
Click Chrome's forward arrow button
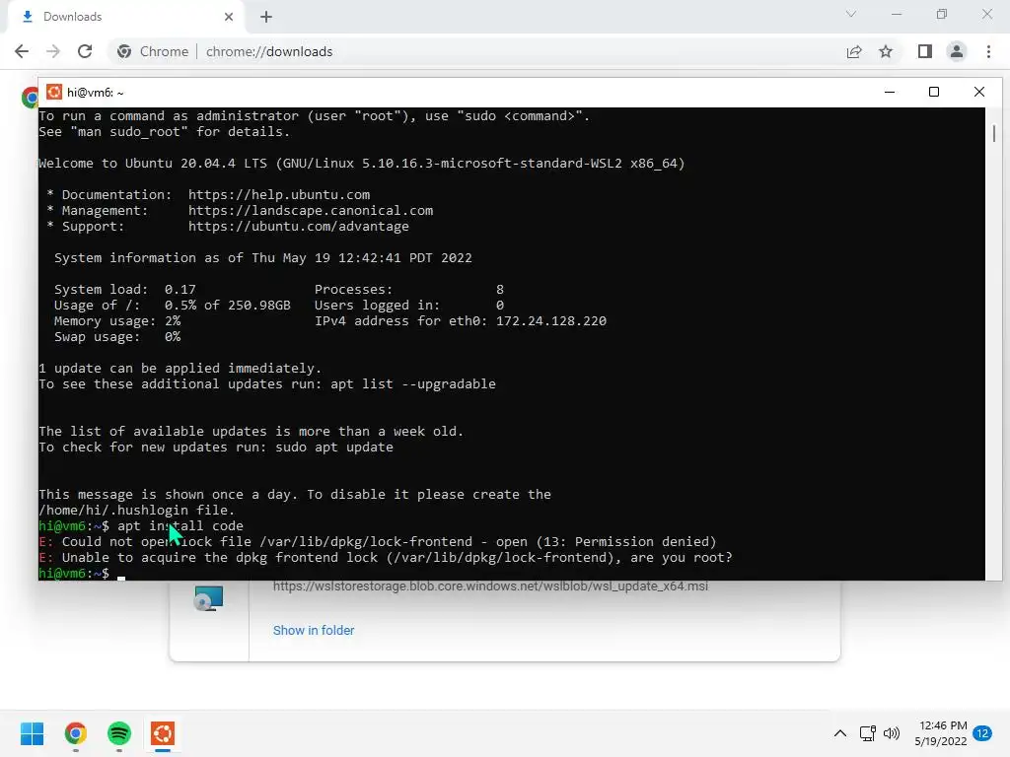click(x=53, y=51)
